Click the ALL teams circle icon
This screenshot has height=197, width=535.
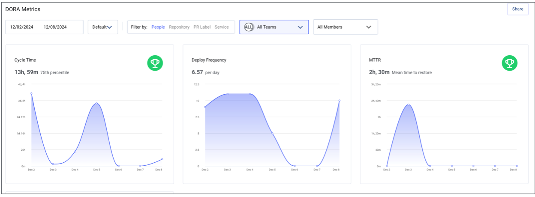(249, 27)
